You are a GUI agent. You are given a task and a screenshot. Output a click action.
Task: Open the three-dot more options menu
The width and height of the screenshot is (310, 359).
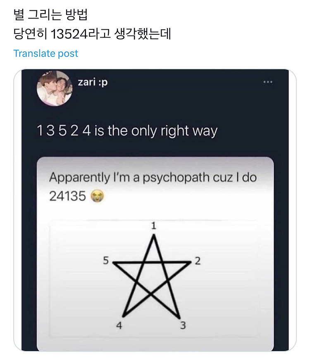point(268,82)
